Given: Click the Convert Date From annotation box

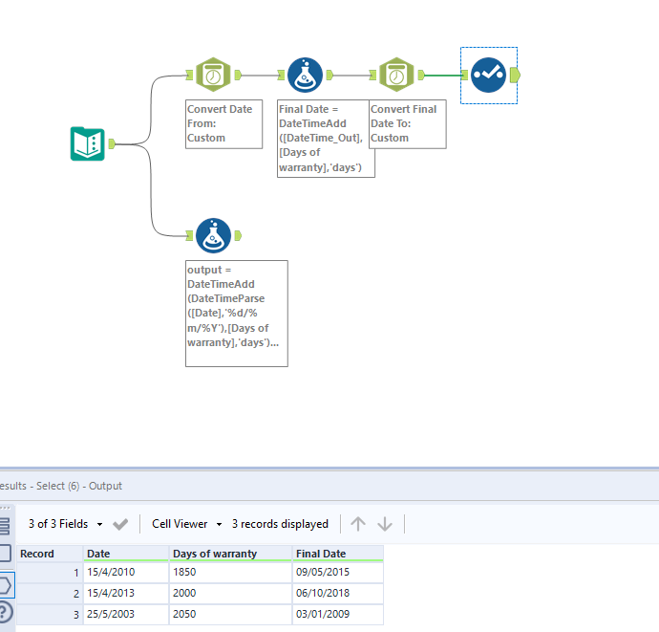Looking at the screenshot, I should point(224,124).
